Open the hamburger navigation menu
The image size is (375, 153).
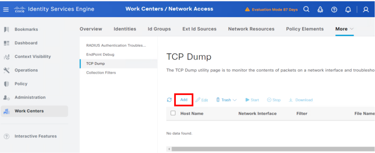click(x=6, y=9)
